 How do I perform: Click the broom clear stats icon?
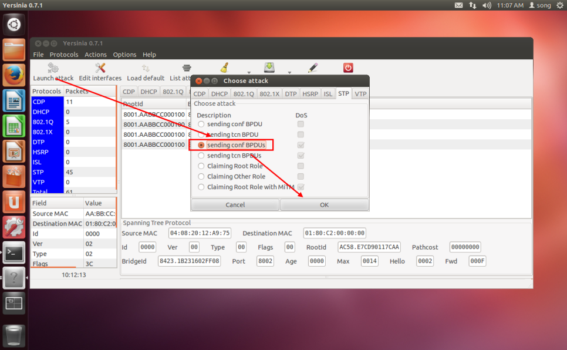225,68
